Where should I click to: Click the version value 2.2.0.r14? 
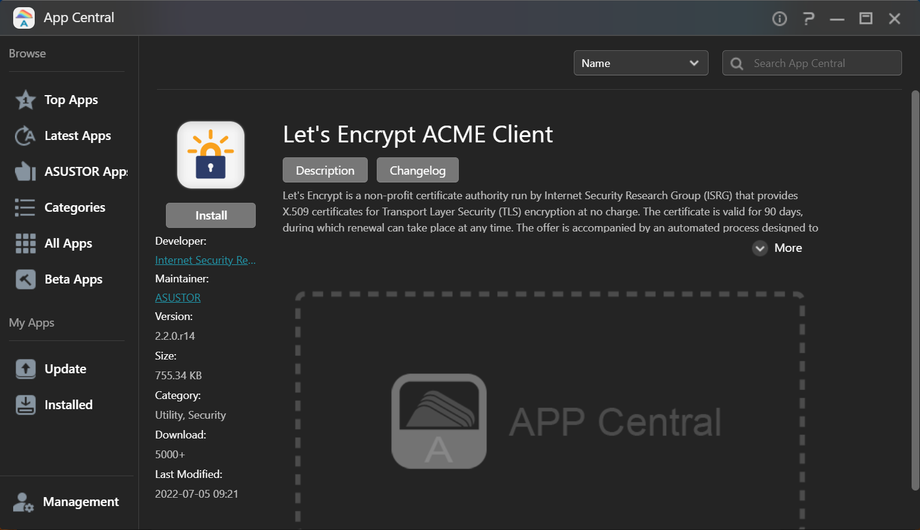[175, 336]
